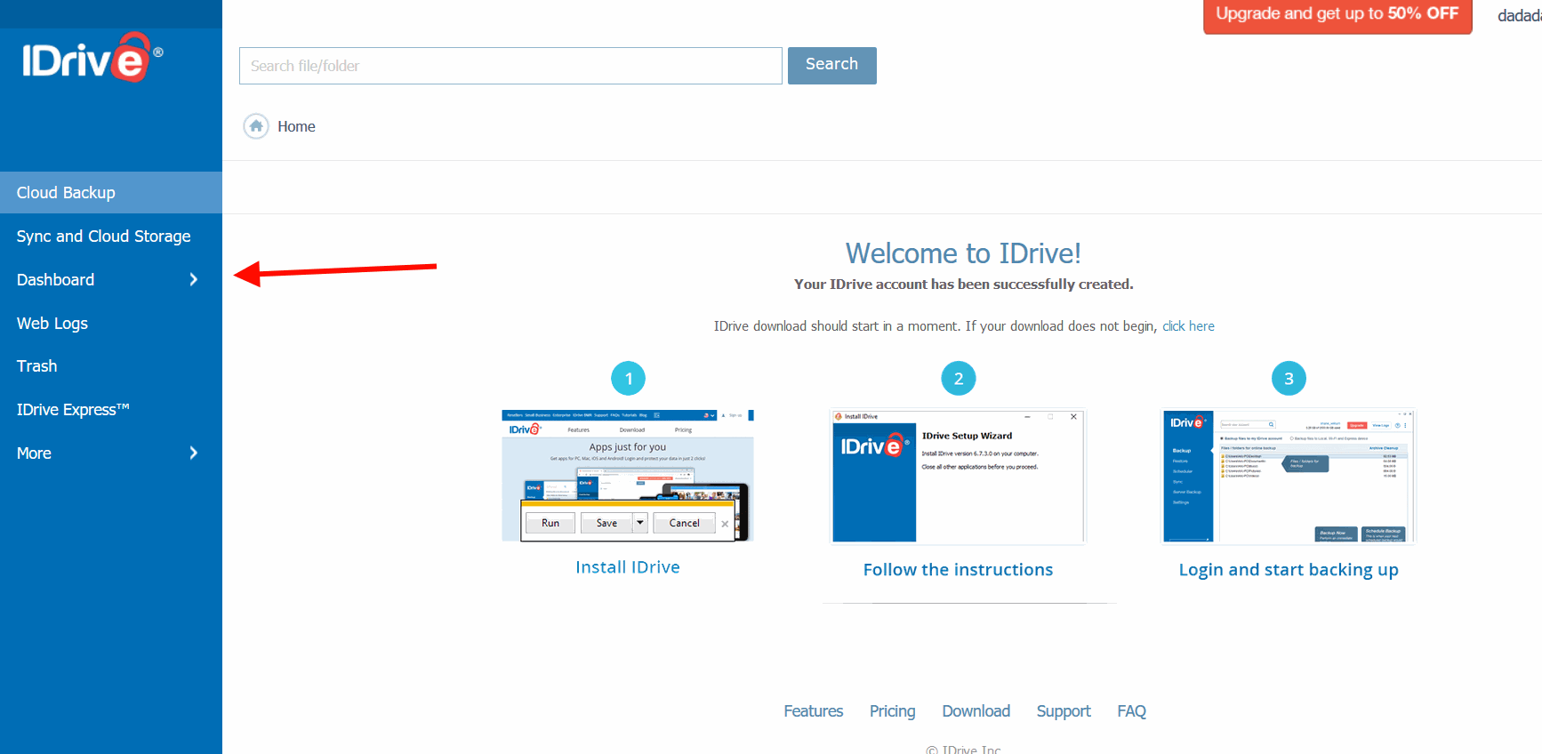Click the Home breadcrumb icon

click(256, 126)
